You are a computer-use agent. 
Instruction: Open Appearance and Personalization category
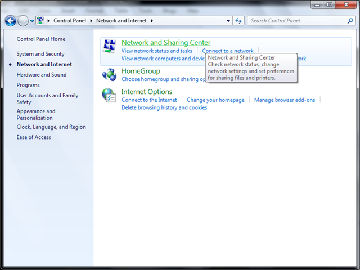(36, 114)
